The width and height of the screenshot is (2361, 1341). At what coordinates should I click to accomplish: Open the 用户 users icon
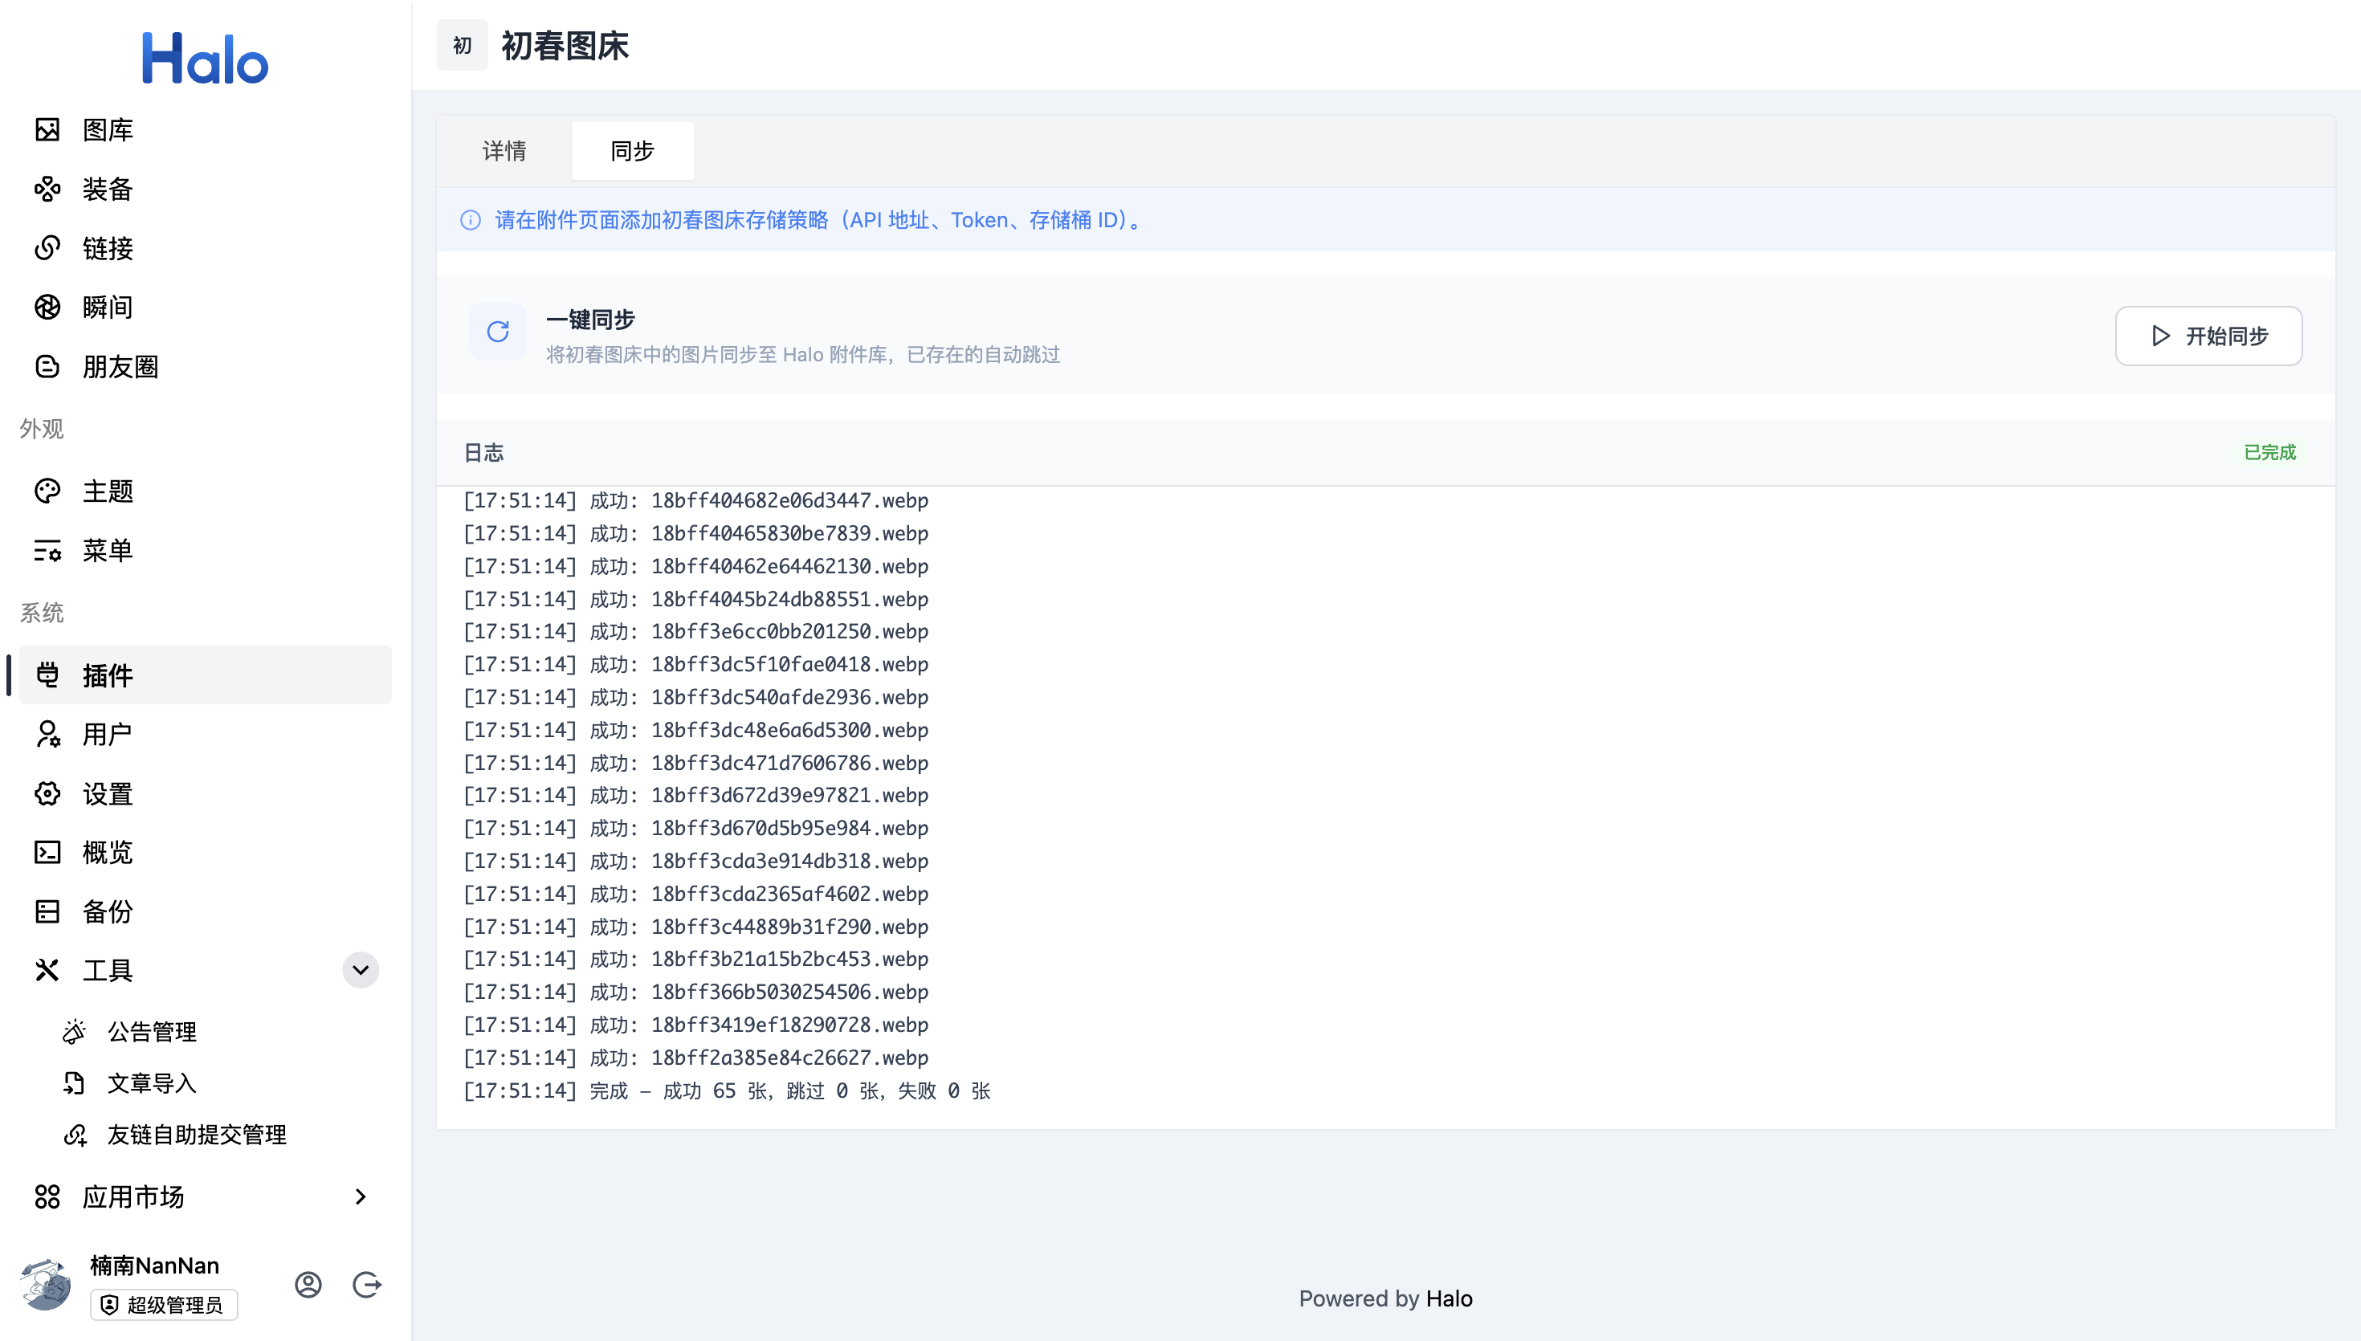pyautogui.click(x=47, y=734)
